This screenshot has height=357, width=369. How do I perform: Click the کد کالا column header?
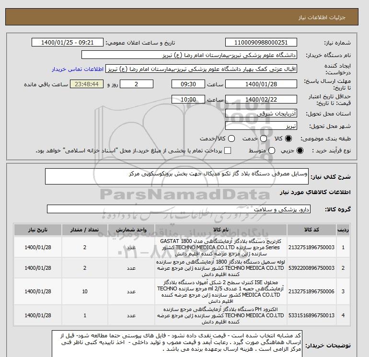tap(311, 230)
